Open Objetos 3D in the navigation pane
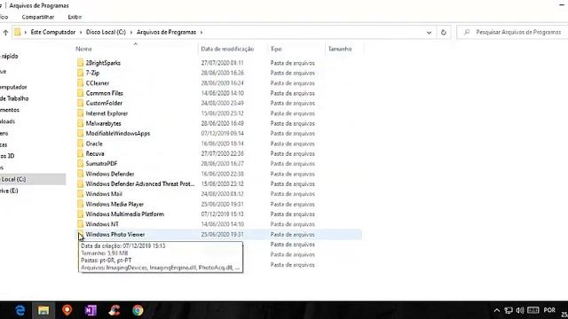The height and width of the screenshot is (319, 568). pos(7,156)
